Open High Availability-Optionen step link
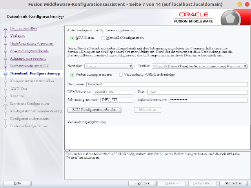The image size is (251, 188). coord(32,43)
